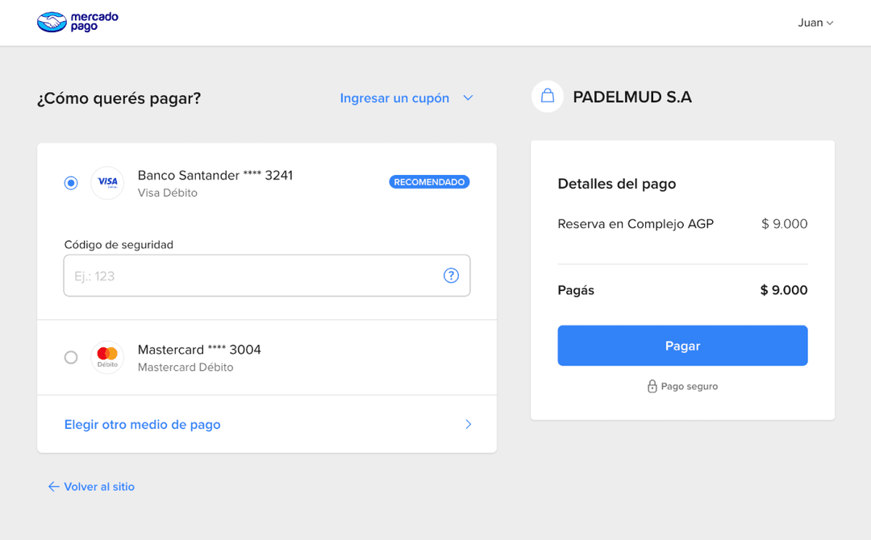Viewport: 871px width, 540px height.
Task: Select the Mastercard **** 3004 radio button
Action: (70, 357)
